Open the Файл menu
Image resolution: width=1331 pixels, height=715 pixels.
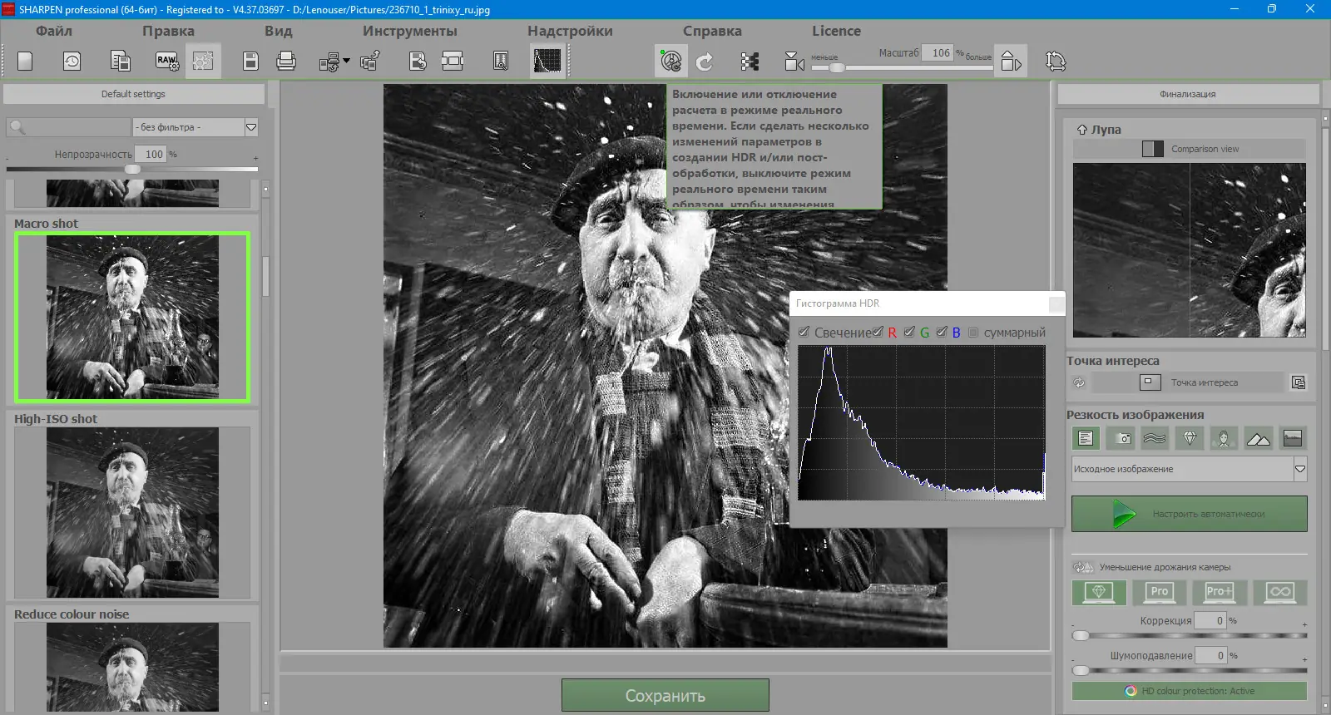point(54,31)
